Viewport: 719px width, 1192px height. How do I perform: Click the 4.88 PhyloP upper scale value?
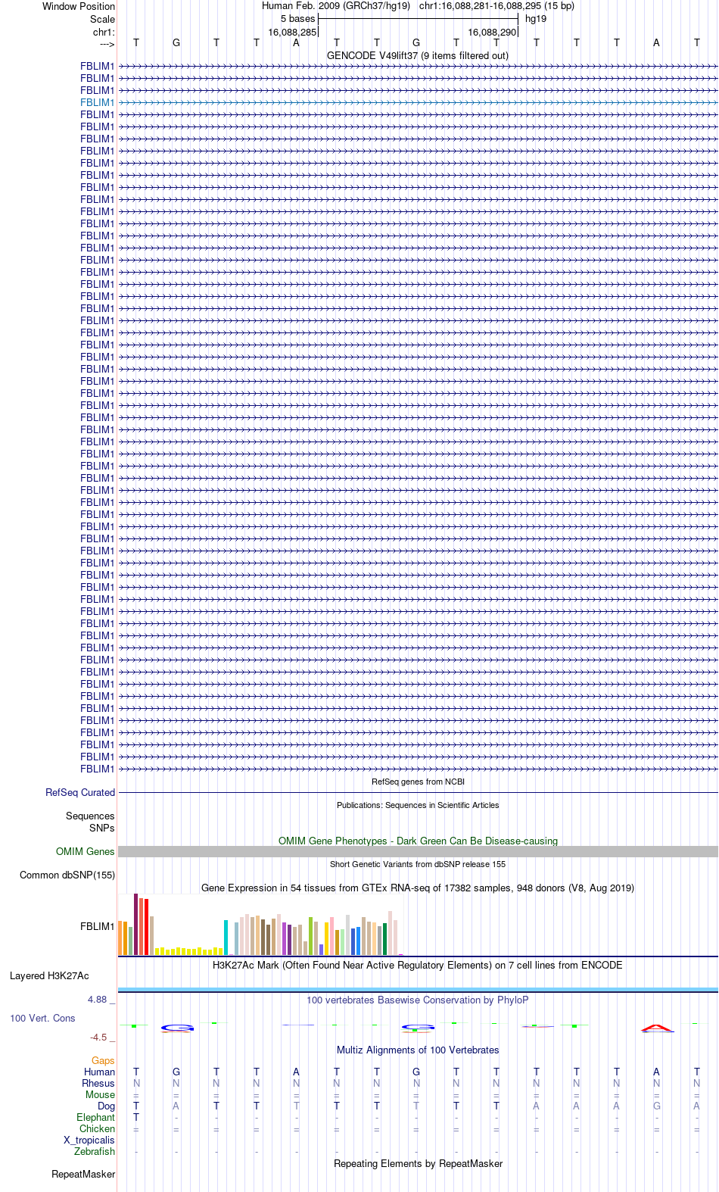pyautogui.click(x=97, y=1000)
